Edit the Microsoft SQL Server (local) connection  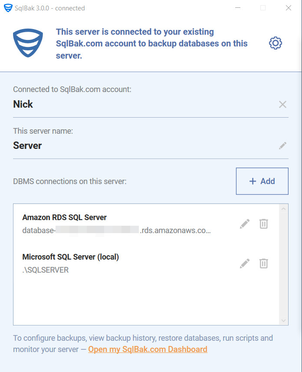[x=245, y=263]
